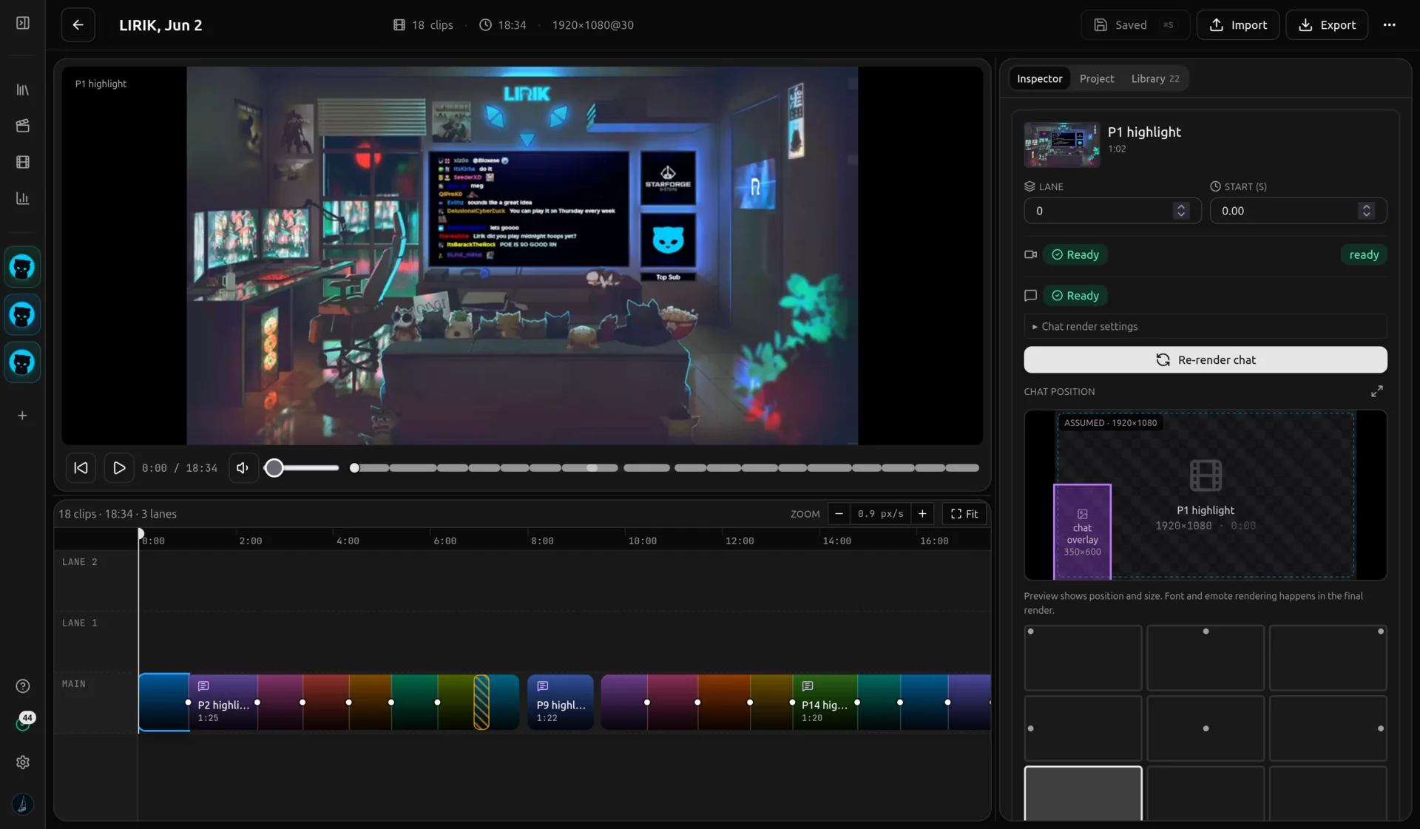The height and width of the screenshot is (829, 1420).
Task: Click chat Ready status badge
Action: 1075,296
